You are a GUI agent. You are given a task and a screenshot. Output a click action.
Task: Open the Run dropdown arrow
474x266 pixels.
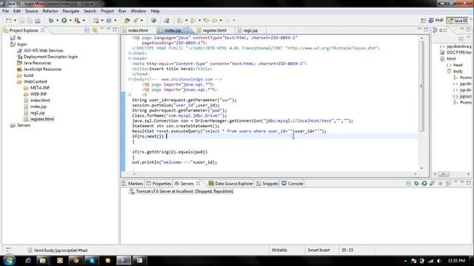(70, 21)
